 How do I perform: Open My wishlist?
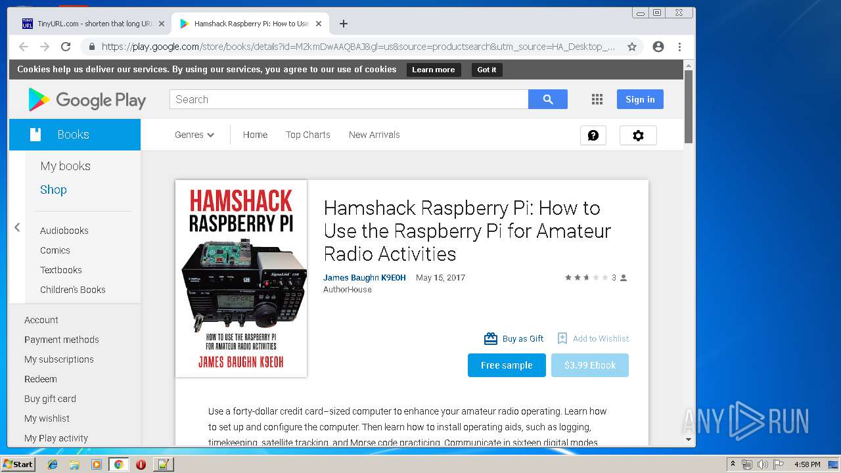(x=47, y=418)
